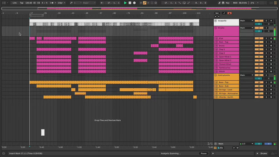Click the Pause analysis button

click(203, 154)
